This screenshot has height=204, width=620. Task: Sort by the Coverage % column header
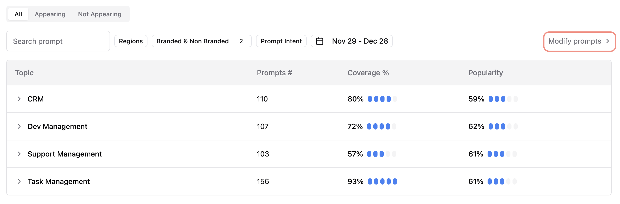tap(368, 73)
